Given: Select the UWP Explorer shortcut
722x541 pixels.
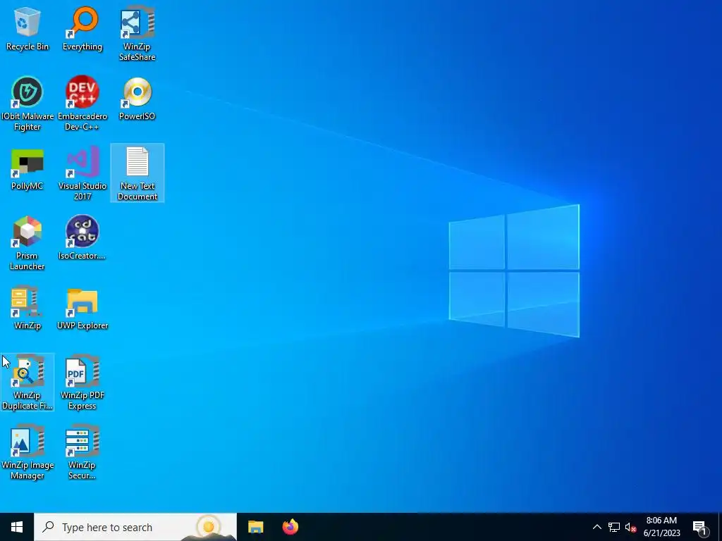Looking at the screenshot, I should coord(82,308).
